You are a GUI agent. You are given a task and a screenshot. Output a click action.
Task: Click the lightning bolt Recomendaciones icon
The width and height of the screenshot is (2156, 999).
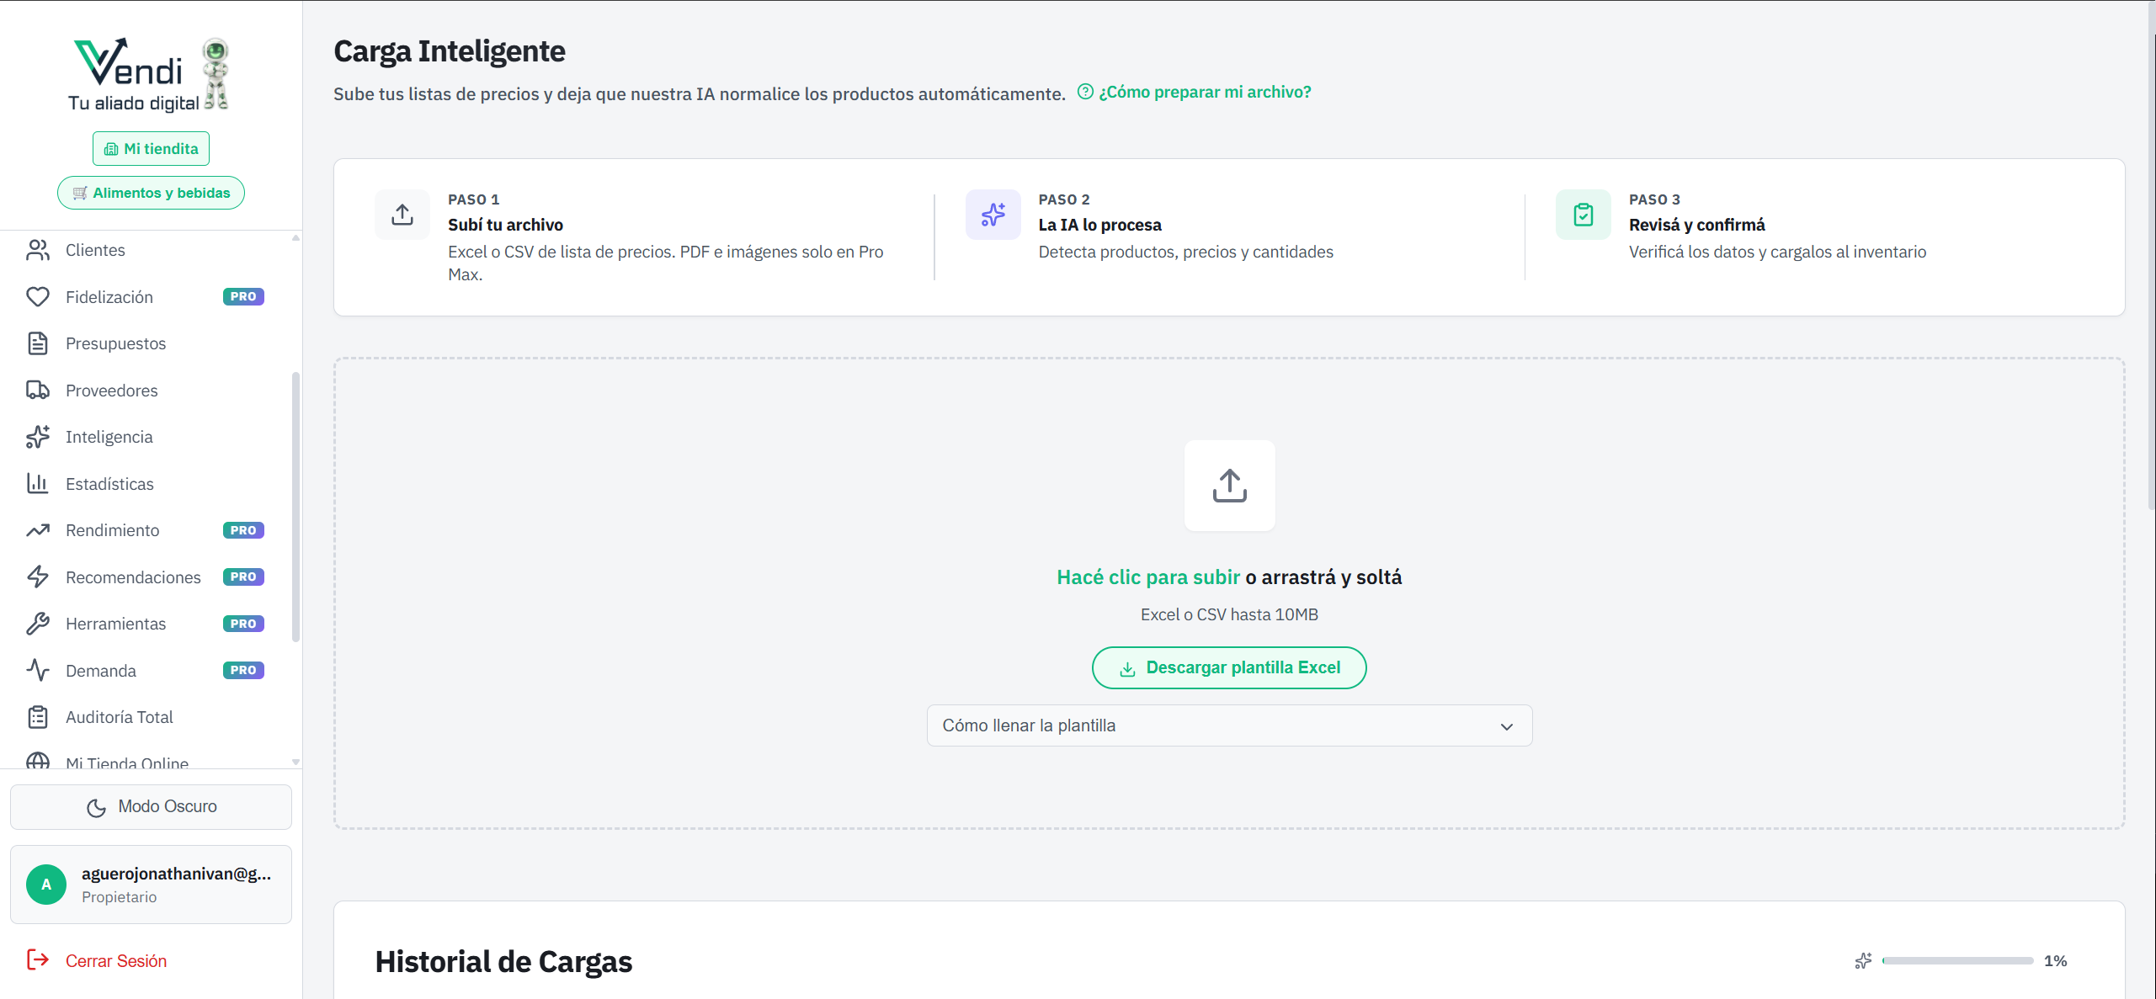coord(37,577)
